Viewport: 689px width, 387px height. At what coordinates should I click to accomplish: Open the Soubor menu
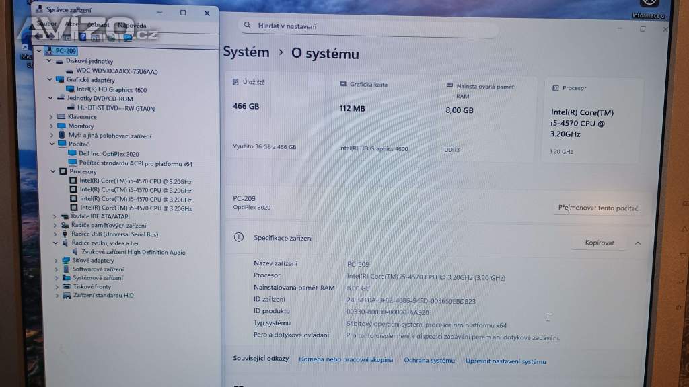point(46,24)
